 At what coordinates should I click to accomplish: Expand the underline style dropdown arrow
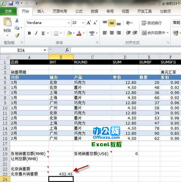(48, 33)
